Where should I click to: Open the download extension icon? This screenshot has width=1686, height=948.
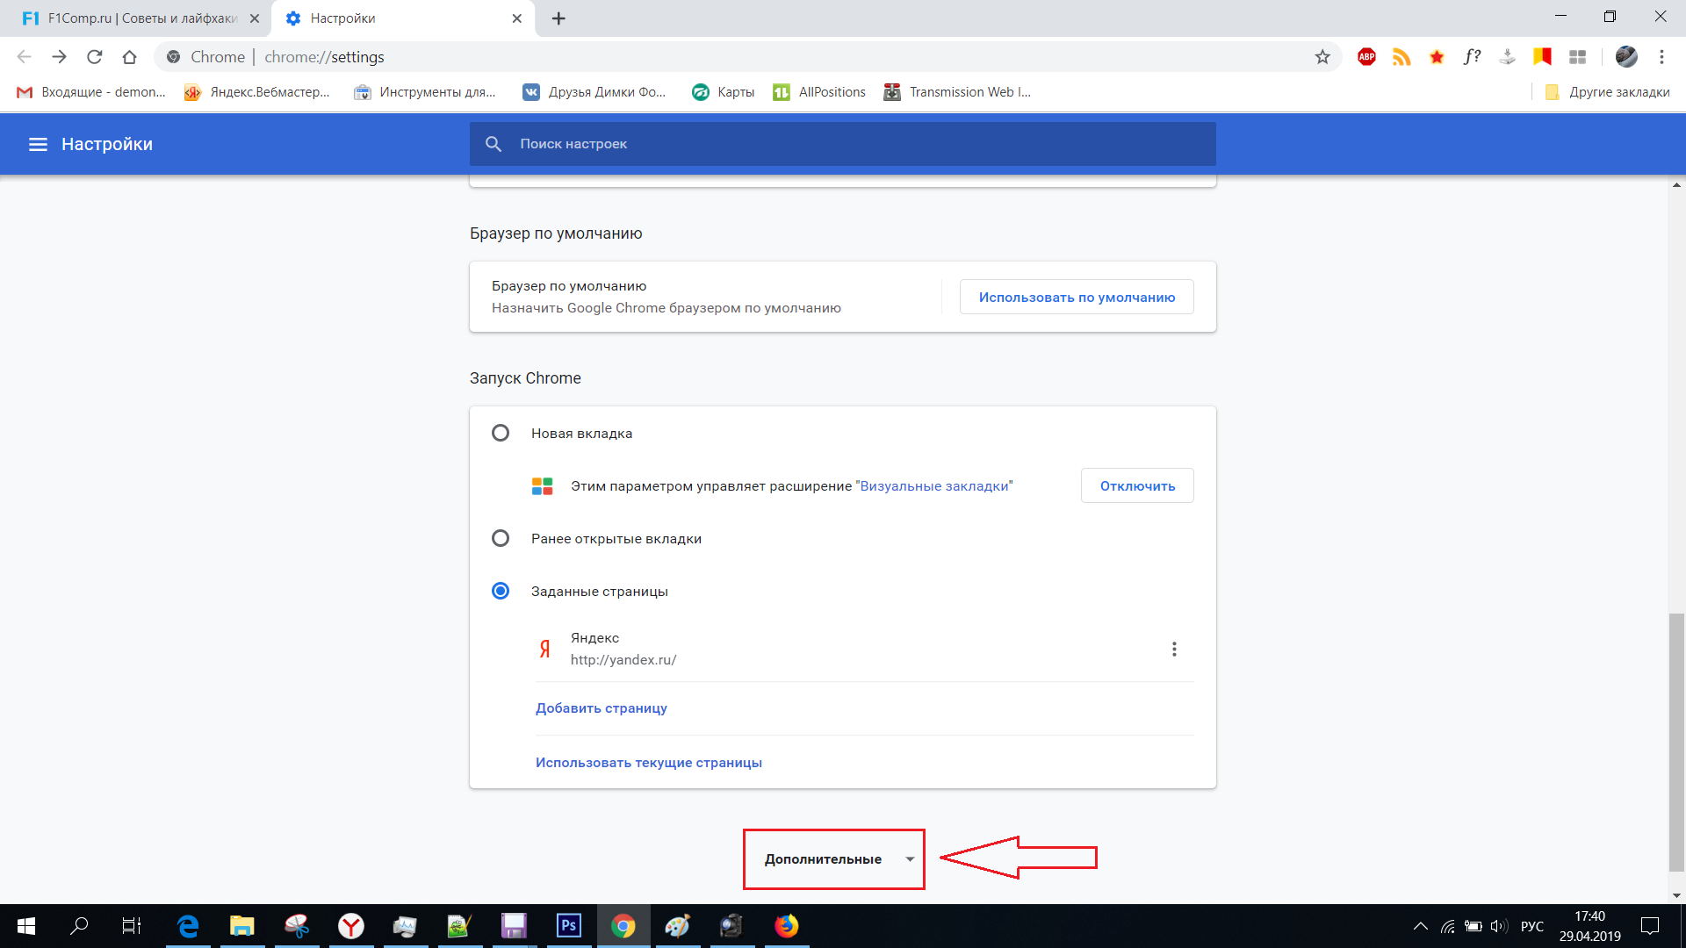pyautogui.click(x=1508, y=57)
